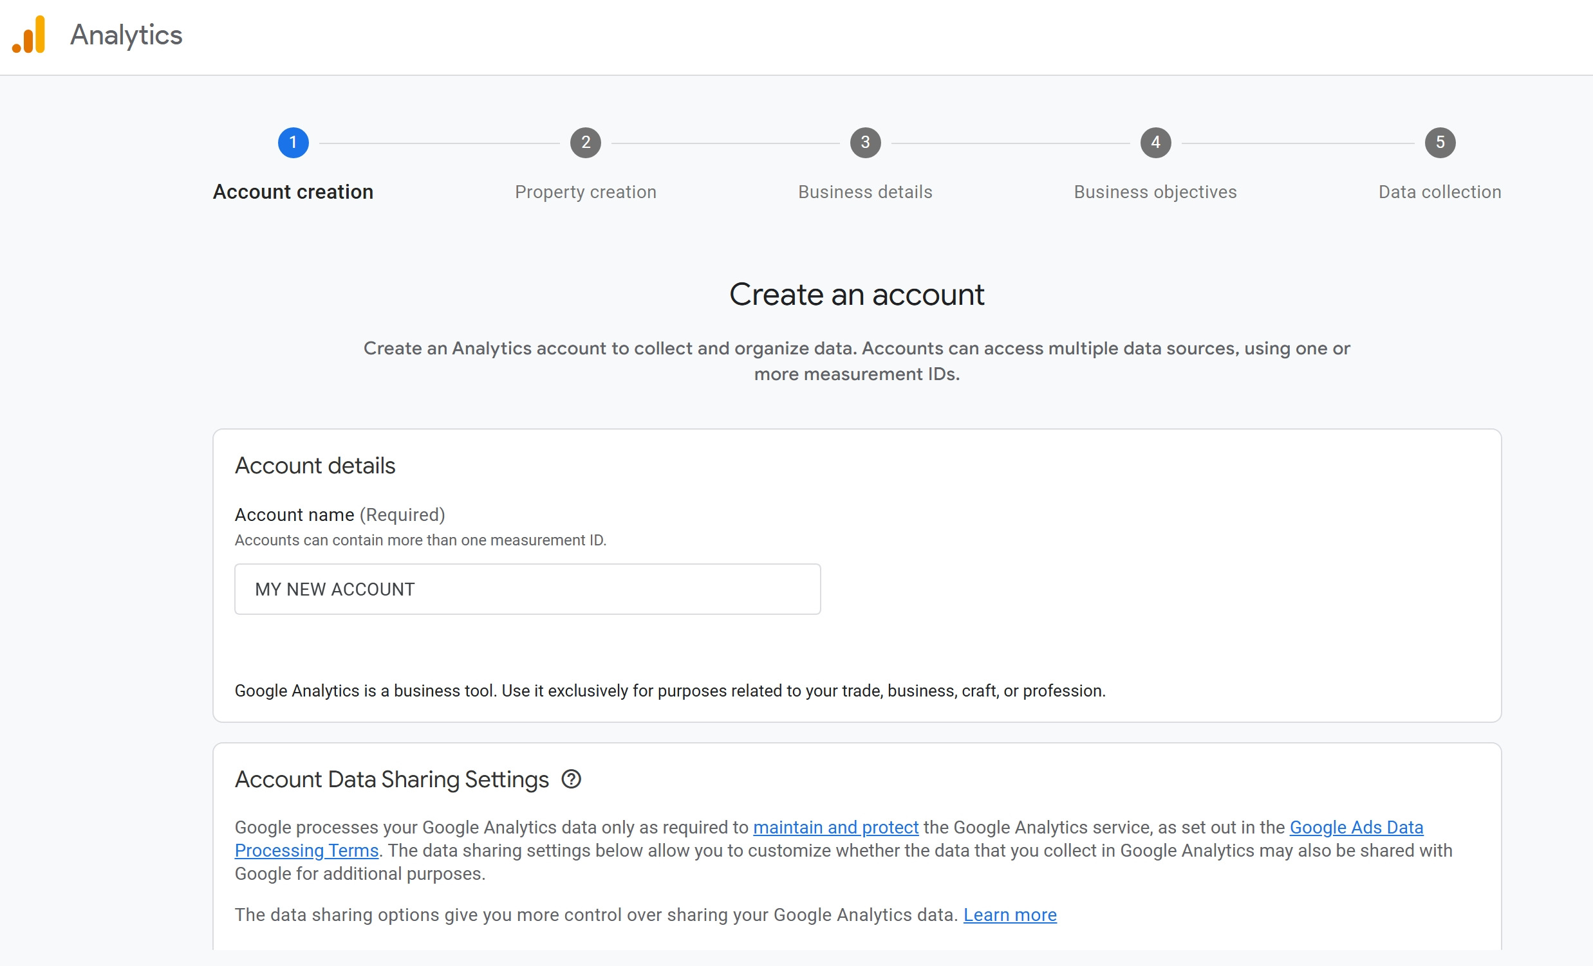Click the Google Analytics logo icon
Viewport: 1593px width, 966px height.
(x=29, y=35)
